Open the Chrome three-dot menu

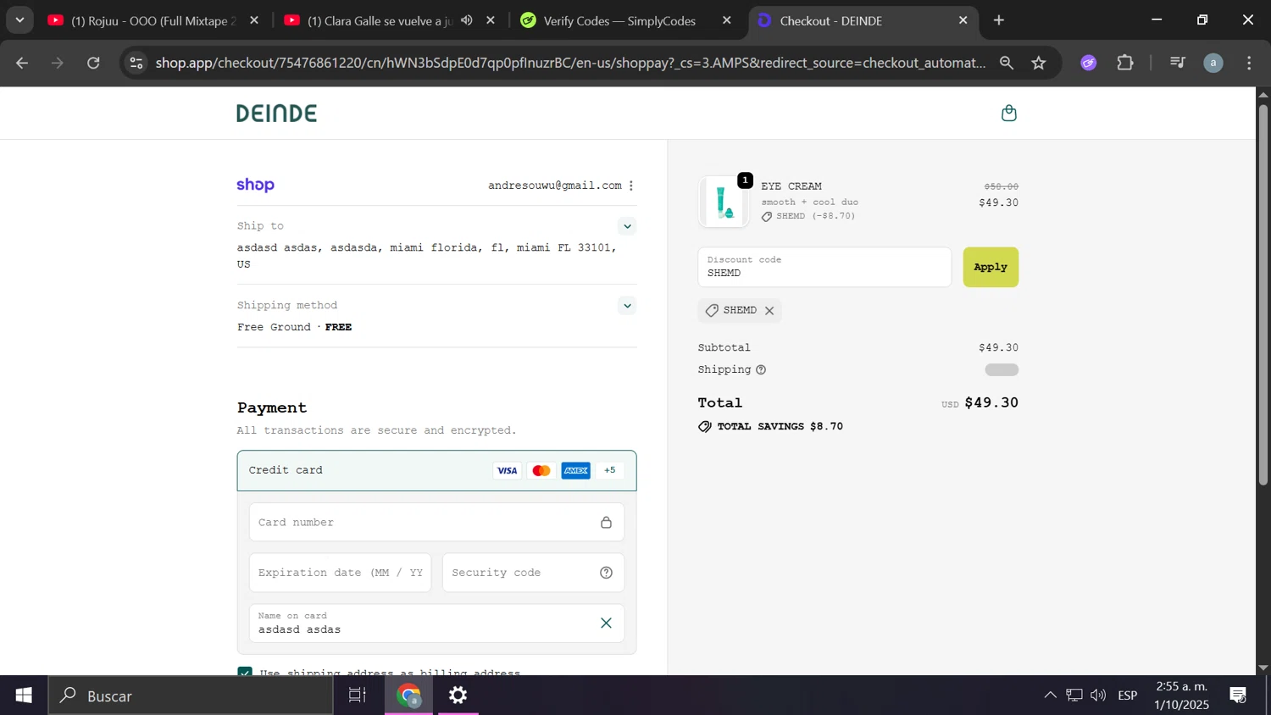pyautogui.click(x=1249, y=63)
